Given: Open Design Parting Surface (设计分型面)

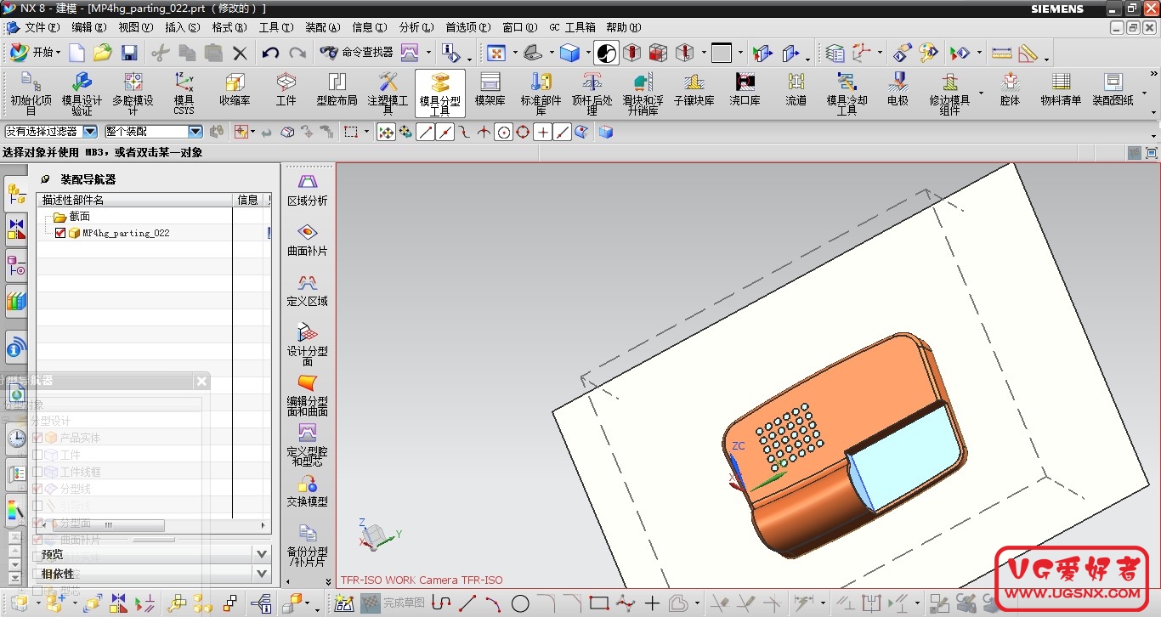Looking at the screenshot, I should (x=308, y=344).
